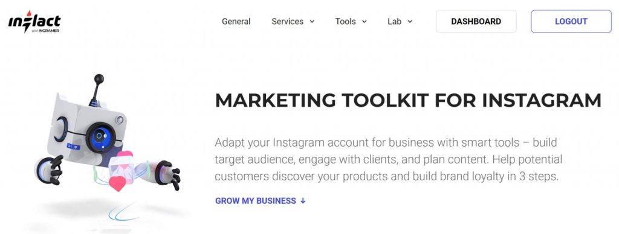The width and height of the screenshot is (619, 234).
Task: Click the robot's black antenna ball
Action: pos(99,78)
